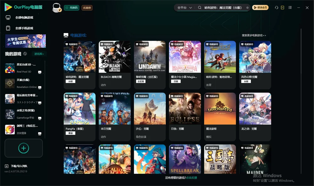
Task: Click 全区服 tag under 黎明觉醒
Action: (141, 81)
